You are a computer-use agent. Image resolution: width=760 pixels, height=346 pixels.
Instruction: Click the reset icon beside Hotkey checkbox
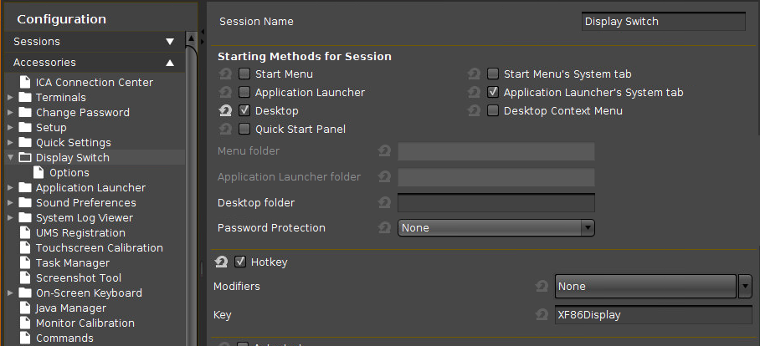pos(221,262)
